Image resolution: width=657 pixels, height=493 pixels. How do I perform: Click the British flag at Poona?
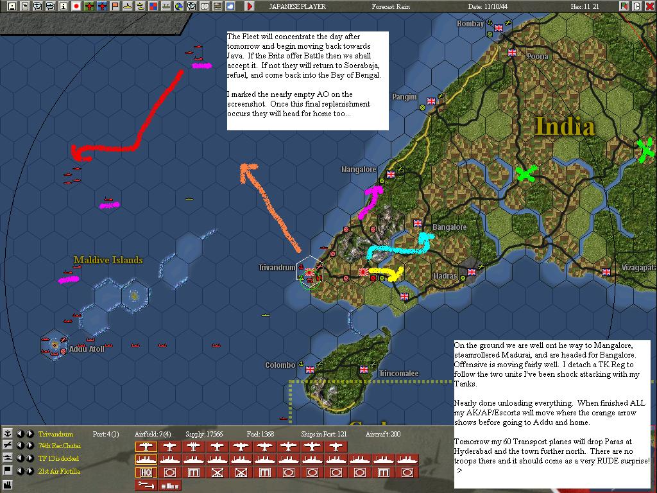click(x=512, y=53)
